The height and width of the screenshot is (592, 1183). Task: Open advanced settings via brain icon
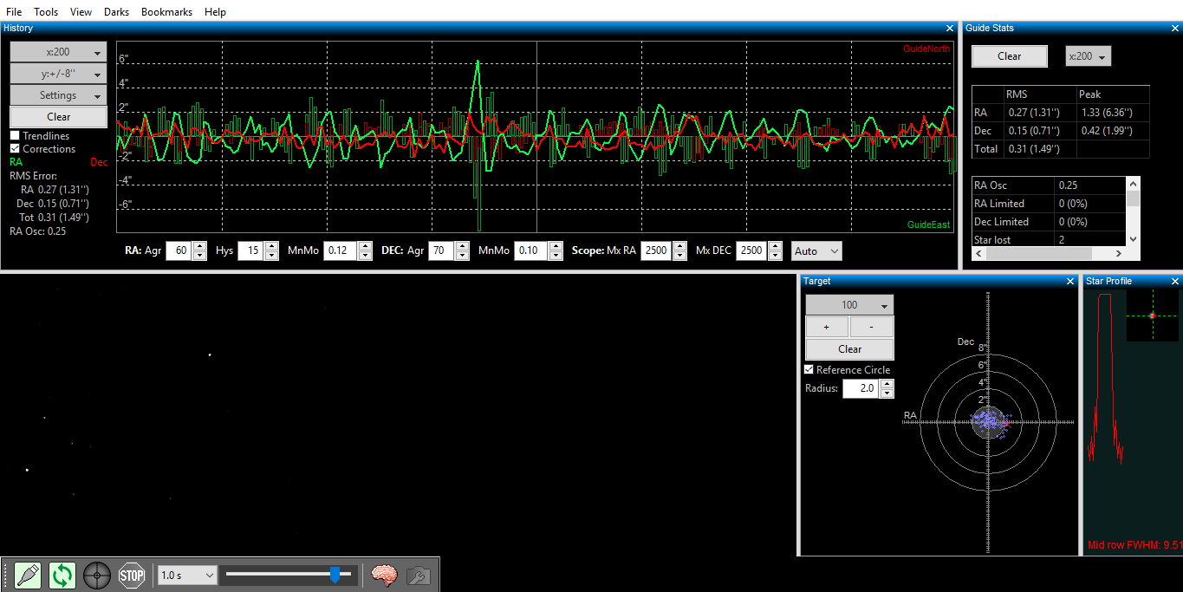coord(384,575)
